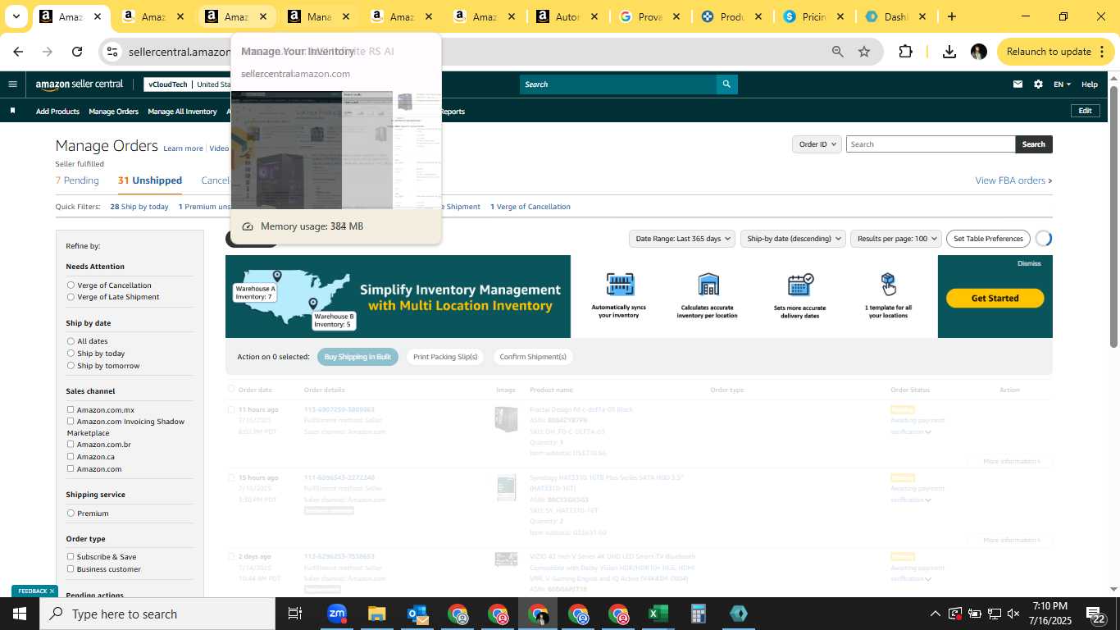Click the 1 template for all locations icon
The height and width of the screenshot is (630, 1120).
pyautogui.click(x=888, y=285)
